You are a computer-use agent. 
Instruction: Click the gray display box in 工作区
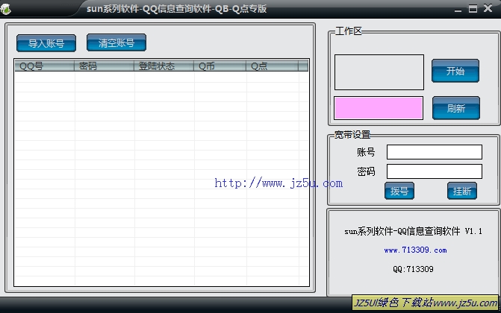379,72
